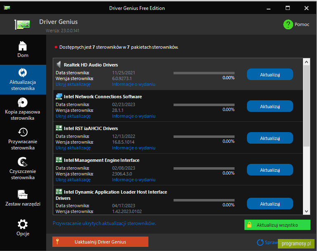This screenshot has height=251, width=317.
Task: Click the driver list scrollbar up arrow
Action: point(306,62)
